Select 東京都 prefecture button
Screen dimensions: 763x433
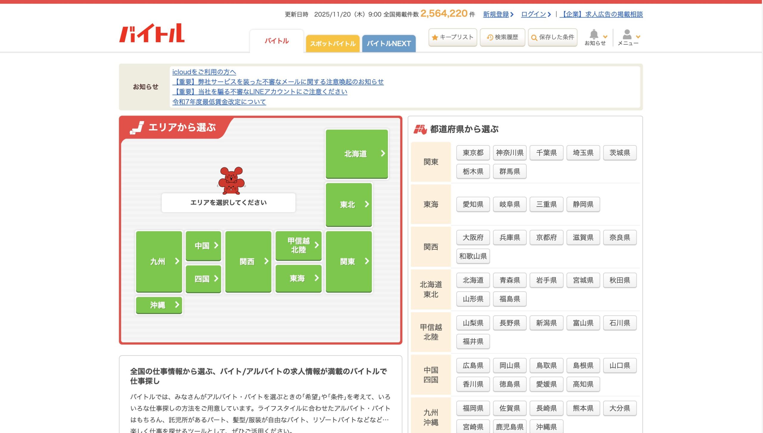(x=473, y=153)
